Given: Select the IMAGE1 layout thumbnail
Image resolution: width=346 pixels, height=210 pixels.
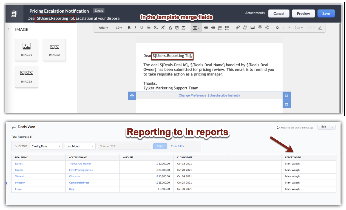Looking at the screenshot, I should point(27,50).
